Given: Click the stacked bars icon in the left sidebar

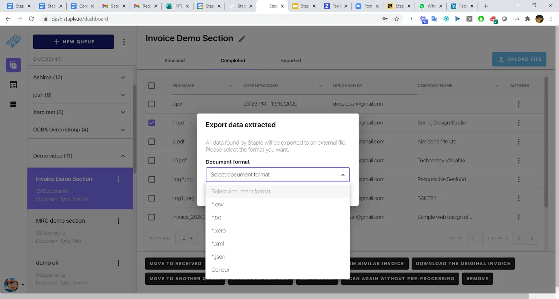Looking at the screenshot, I should tap(13, 104).
